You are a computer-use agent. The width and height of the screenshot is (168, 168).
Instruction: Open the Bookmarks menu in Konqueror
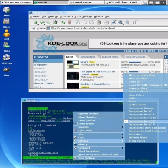(66, 16)
